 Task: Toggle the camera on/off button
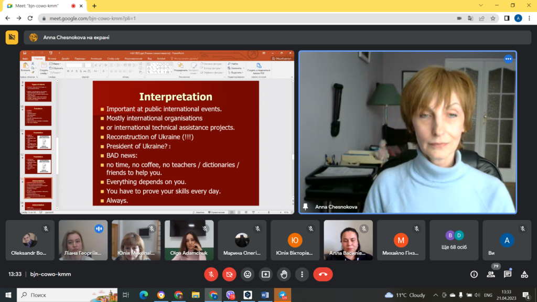click(229, 274)
